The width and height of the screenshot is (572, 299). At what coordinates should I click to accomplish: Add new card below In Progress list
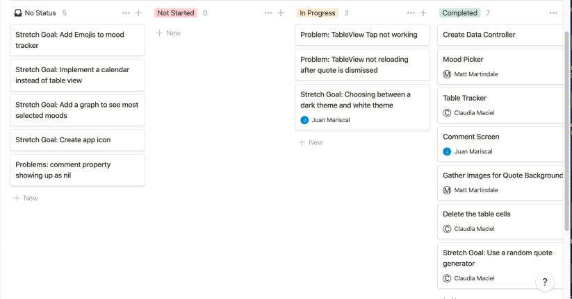311,142
